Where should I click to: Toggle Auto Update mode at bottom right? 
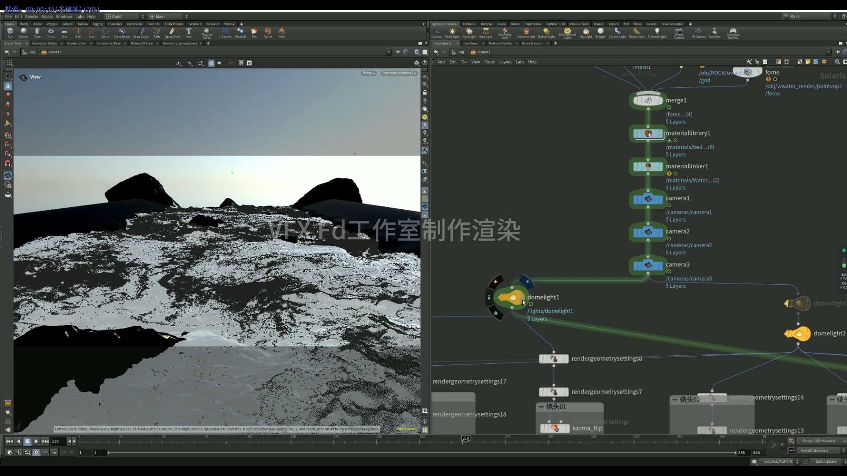pyautogui.click(x=826, y=461)
